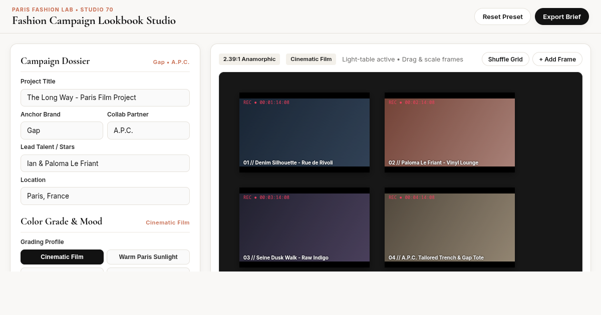Click the Campaign Dossier heading

[55, 61]
